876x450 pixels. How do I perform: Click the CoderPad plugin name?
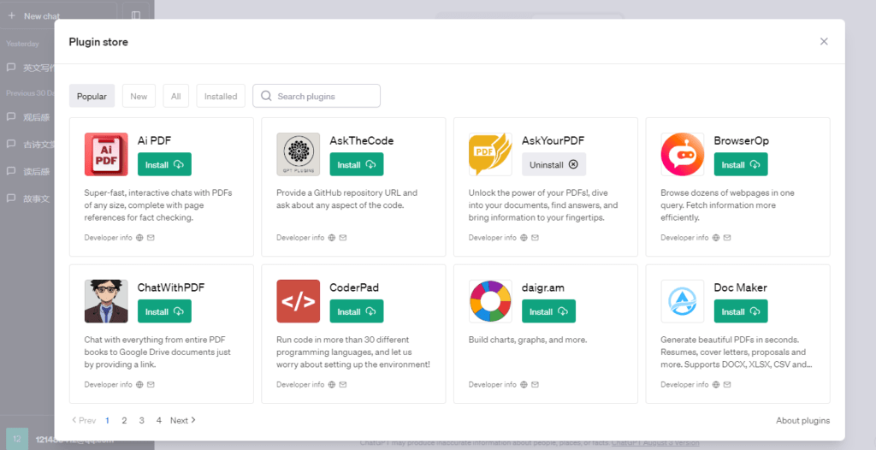click(354, 288)
